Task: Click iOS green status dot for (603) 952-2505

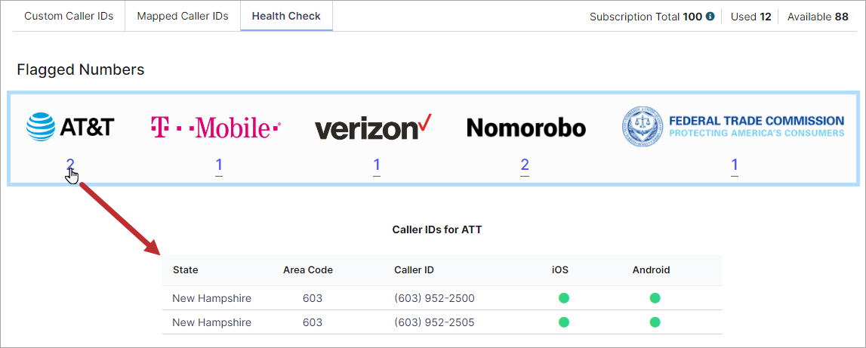Action: point(564,322)
